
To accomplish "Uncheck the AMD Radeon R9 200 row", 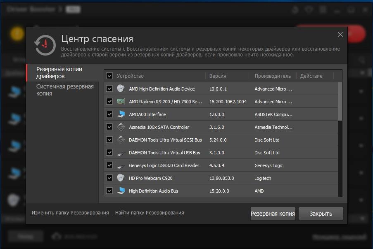I will (x=109, y=101).
